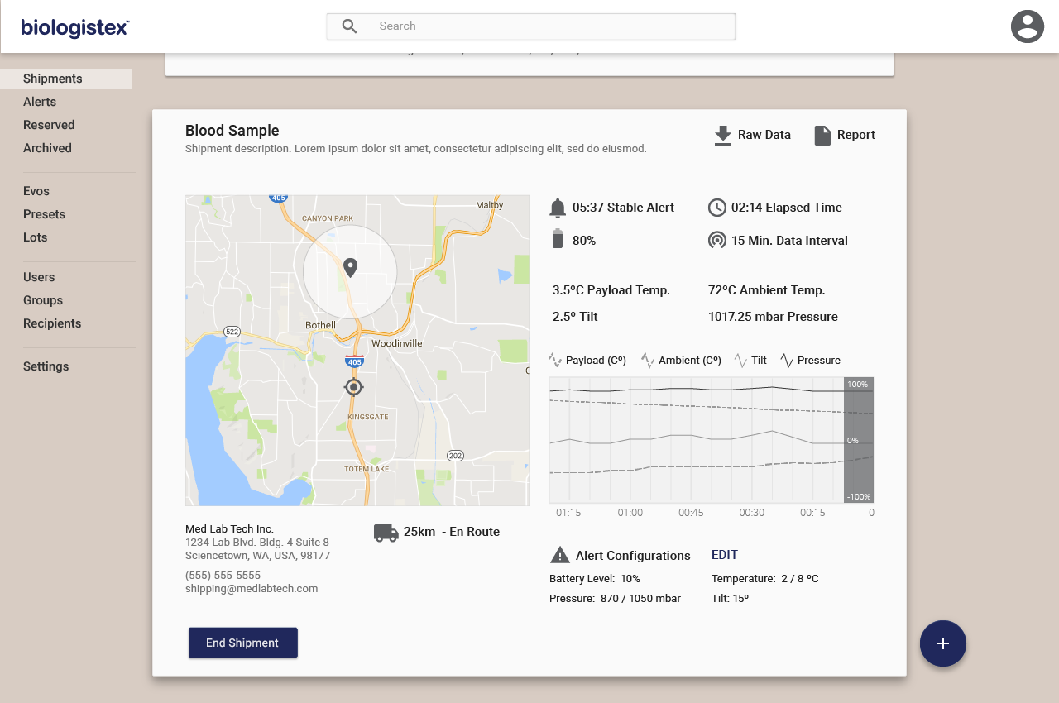1059x703 pixels.
Task: Click the Elapsed Time clock icon
Action: coord(716,207)
